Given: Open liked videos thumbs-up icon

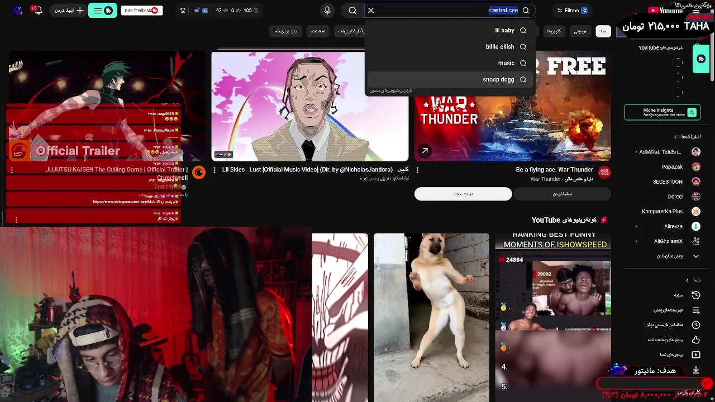Looking at the screenshot, I should 696,339.
